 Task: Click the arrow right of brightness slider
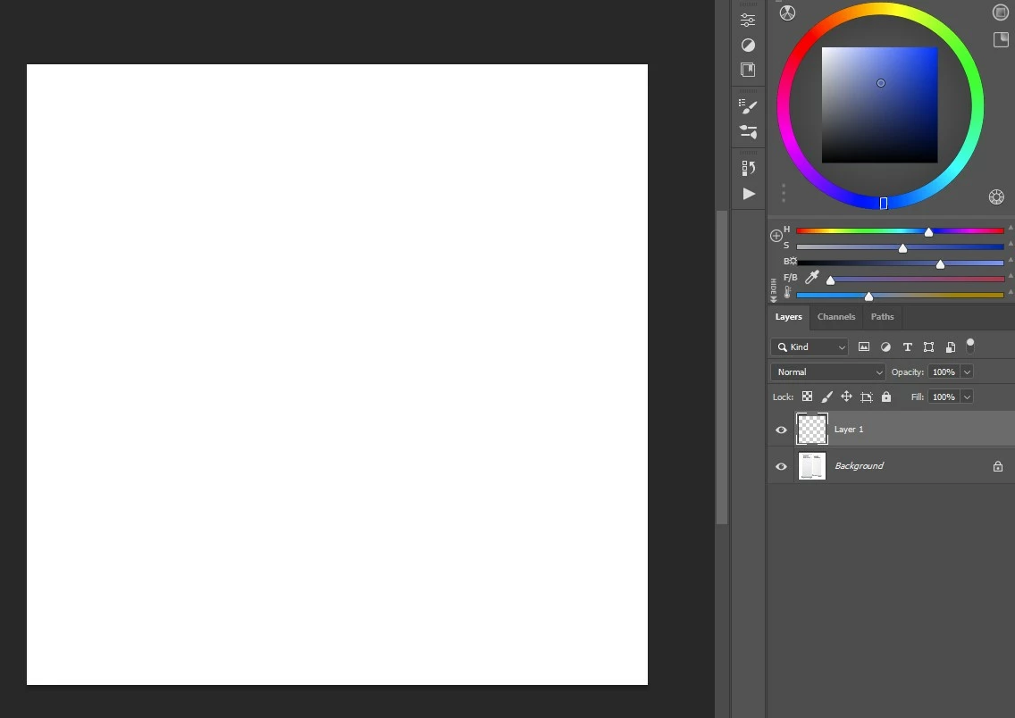pos(1011,260)
